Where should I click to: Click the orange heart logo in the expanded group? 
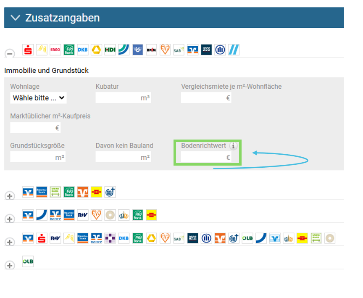coord(165,50)
